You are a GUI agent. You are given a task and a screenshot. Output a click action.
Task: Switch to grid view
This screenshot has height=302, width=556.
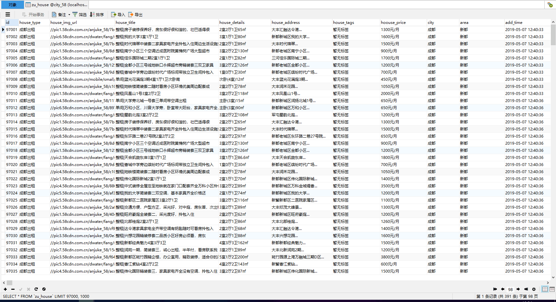point(545,289)
